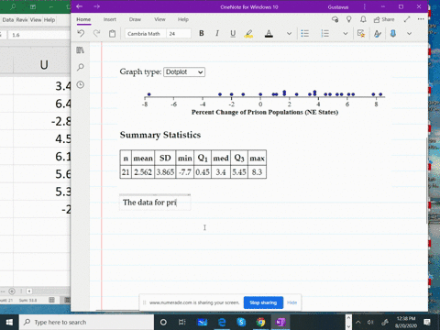
Task: Select the Excel cell showing 6.4
Action: tap(42, 104)
